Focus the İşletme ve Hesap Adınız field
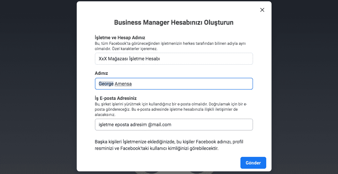Viewport: 338px width, 174px height. 174,59
